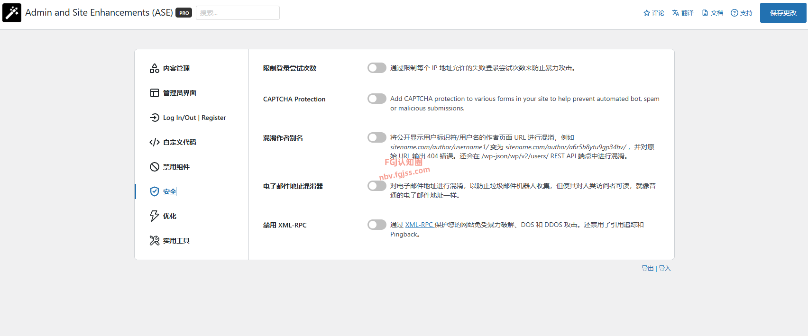The image size is (808, 336).
Task: Click the 电子邮件地址混淆器 label
Action: point(293,186)
